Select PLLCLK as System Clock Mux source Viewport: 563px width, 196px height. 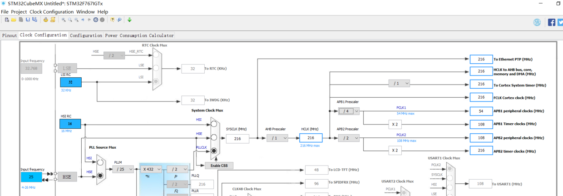tap(214, 151)
